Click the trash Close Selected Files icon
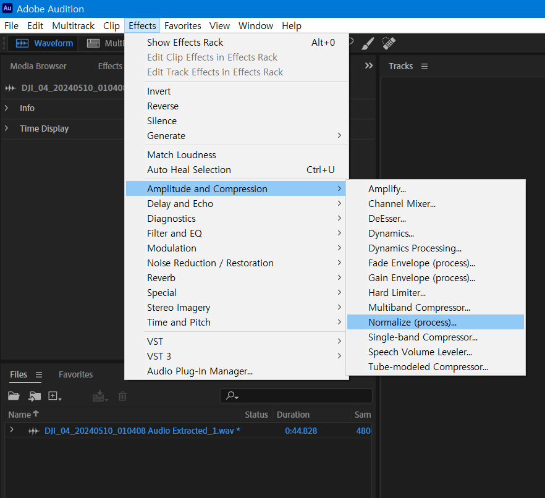Screen dimensions: 545x498 coord(122,396)
